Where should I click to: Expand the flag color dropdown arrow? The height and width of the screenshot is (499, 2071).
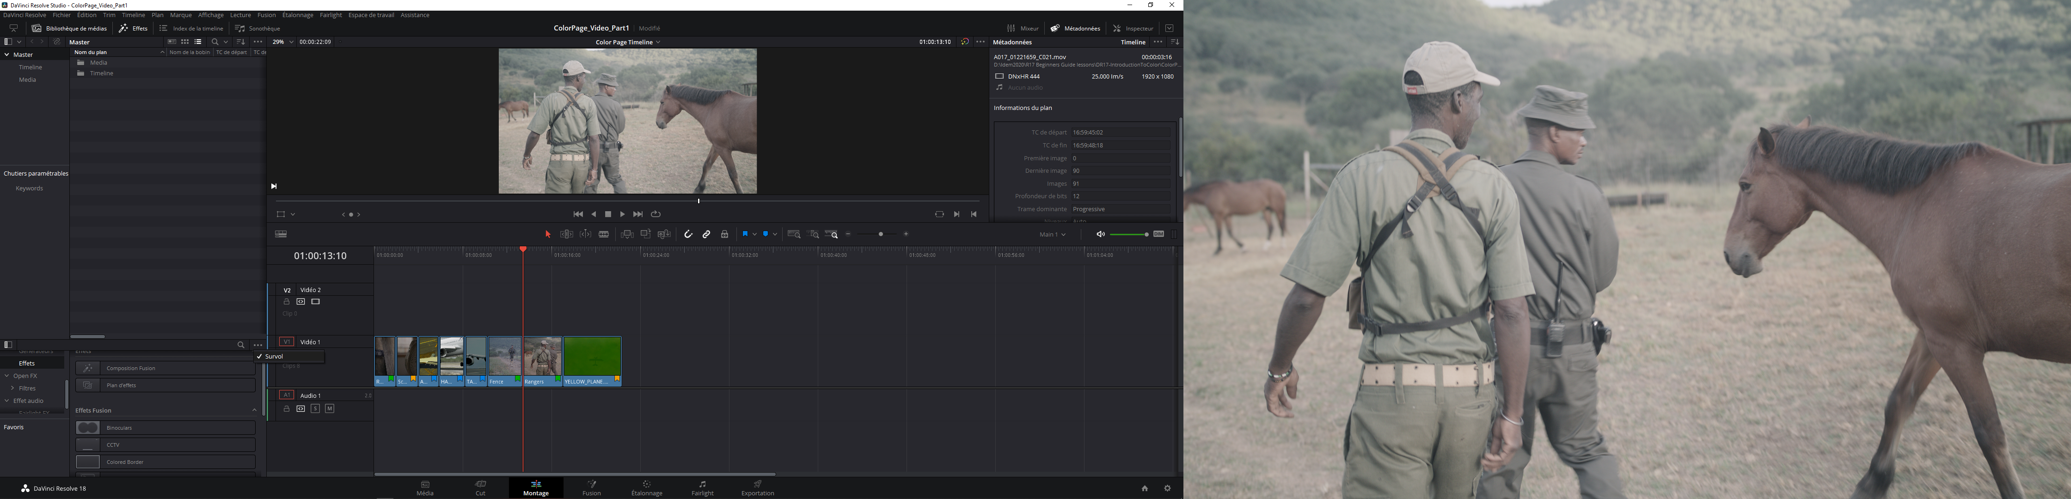tap(755, 235)
